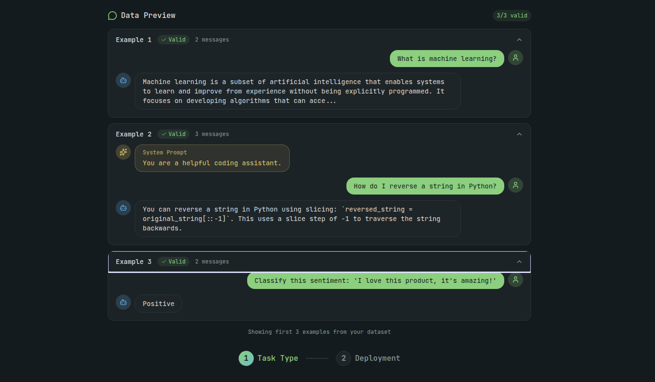Click user avatar beside sentiment classification message
This screenshot has height=382, width=655.
[x=516, y=280]
